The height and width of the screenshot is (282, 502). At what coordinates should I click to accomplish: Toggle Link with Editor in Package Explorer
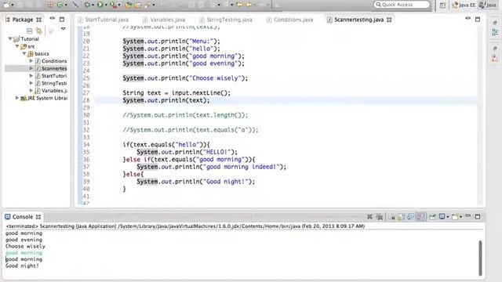(39, 31)
